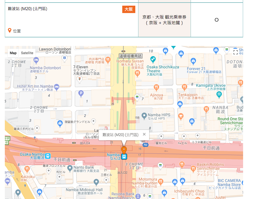Viewport: 255px width, 199px height.
Task: Click the 星光ビル marker pin
Action: click(161, 137)
